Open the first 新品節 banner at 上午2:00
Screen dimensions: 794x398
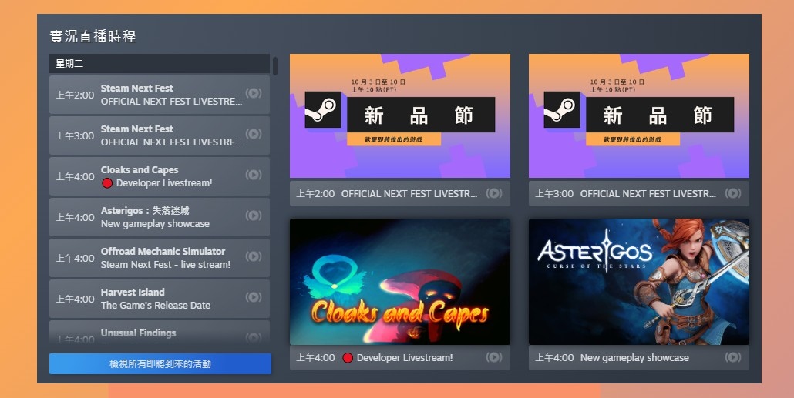coord(399,115)
